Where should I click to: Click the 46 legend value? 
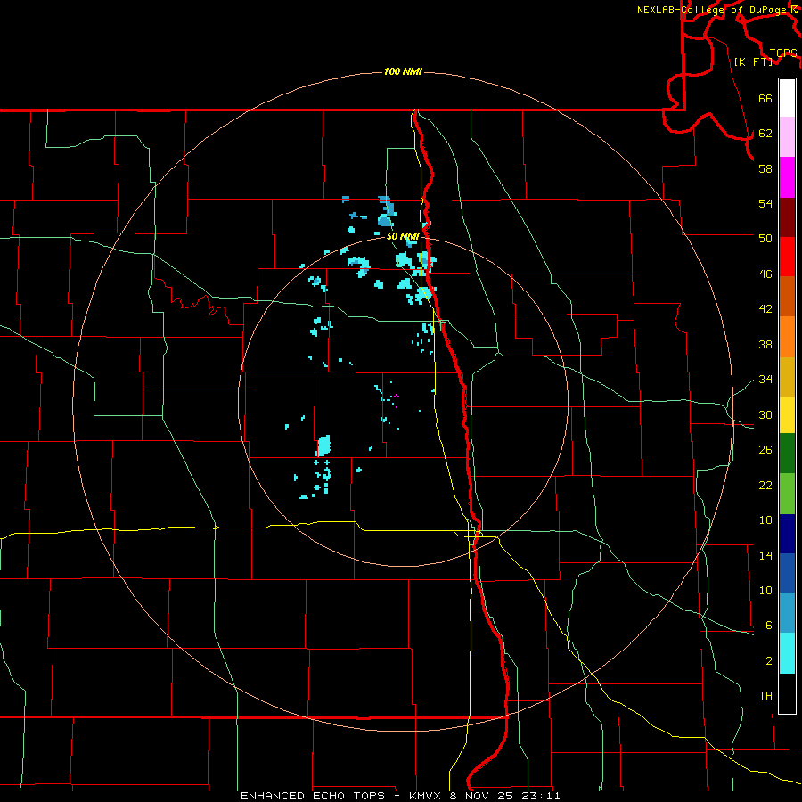pos(765,274)
